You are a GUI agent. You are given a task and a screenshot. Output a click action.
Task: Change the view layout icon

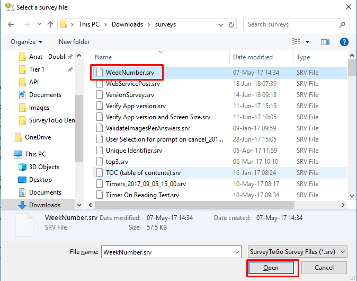click(296, 42)
